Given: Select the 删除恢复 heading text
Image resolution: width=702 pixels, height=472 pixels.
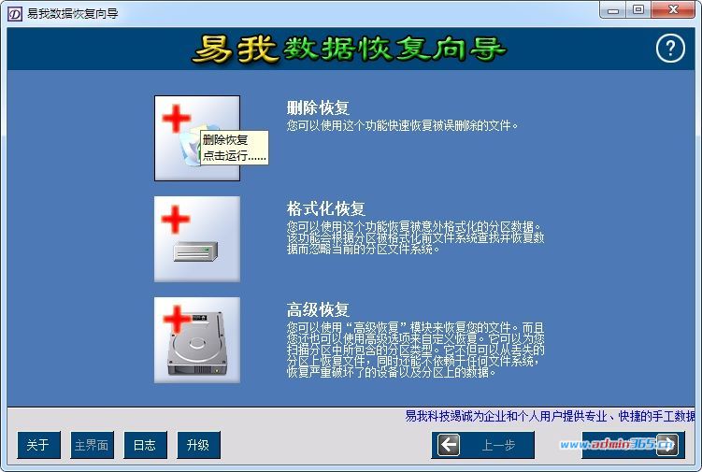Looking at the screenshot, I should click(318, 107).
